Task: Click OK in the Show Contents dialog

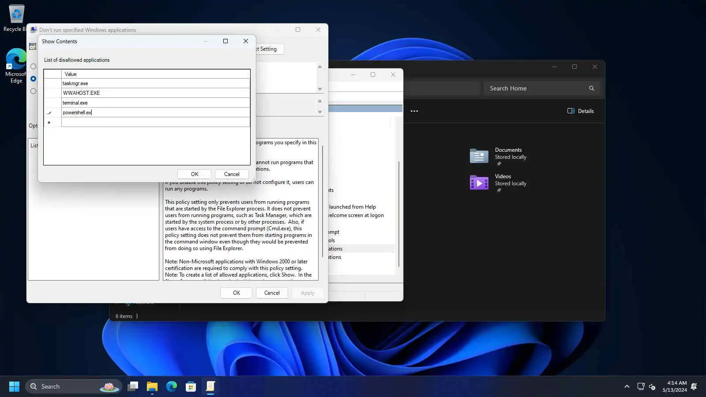Action: [194, 174]
